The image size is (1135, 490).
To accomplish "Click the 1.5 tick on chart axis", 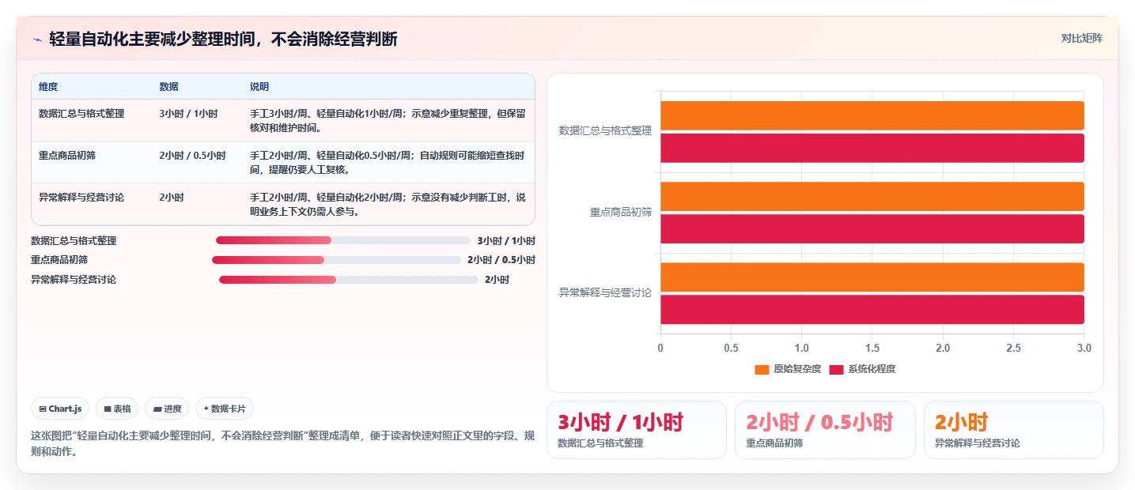I will [872, 348].
